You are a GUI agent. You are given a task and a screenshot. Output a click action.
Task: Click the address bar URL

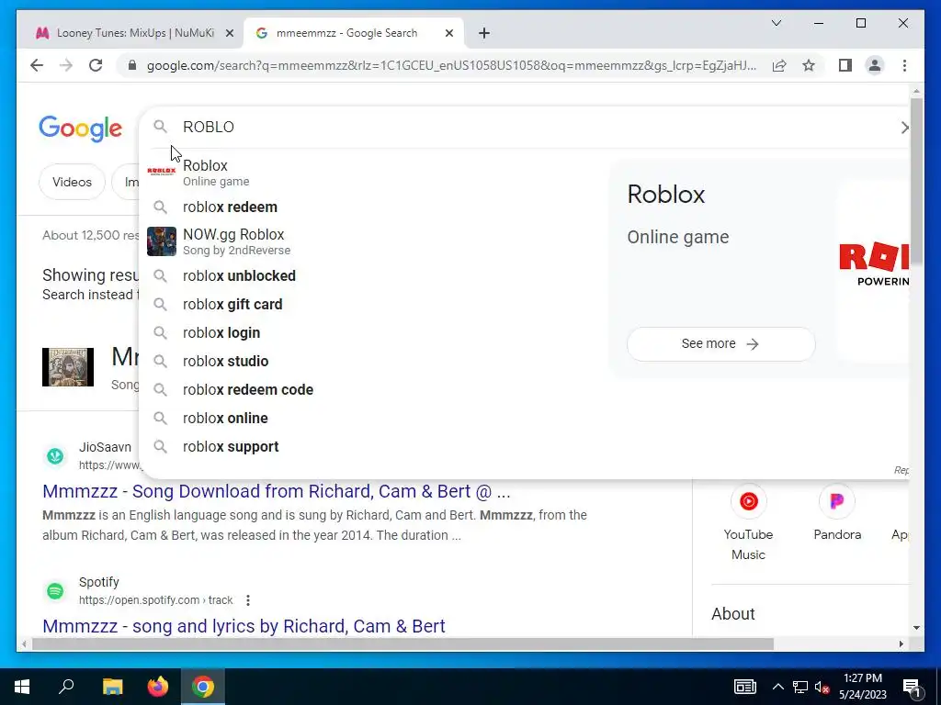coord(451,65)
